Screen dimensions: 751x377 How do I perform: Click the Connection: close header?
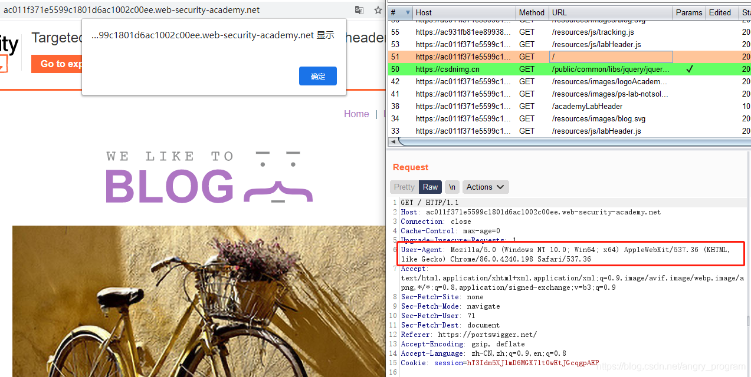click(x=436, y=221)
